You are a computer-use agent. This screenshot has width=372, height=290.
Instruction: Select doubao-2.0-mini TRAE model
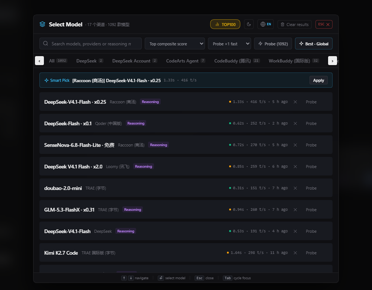[x=186, y=188]
